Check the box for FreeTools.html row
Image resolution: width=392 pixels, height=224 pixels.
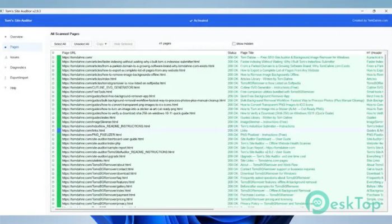(53, 92)
